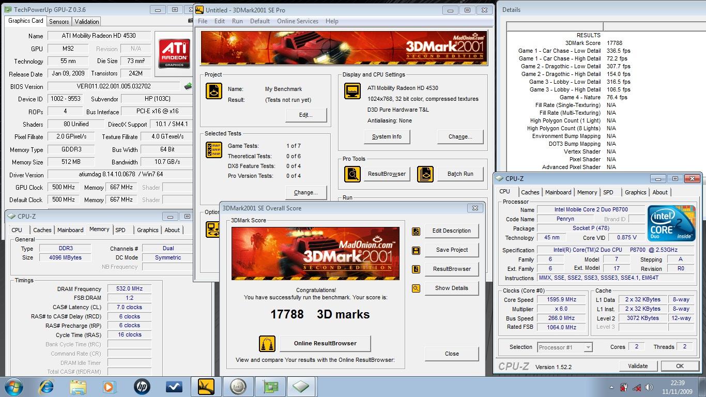
Task: Click the icon beside Edit Description
Action: pyautogui.click(x=416, y=231)
